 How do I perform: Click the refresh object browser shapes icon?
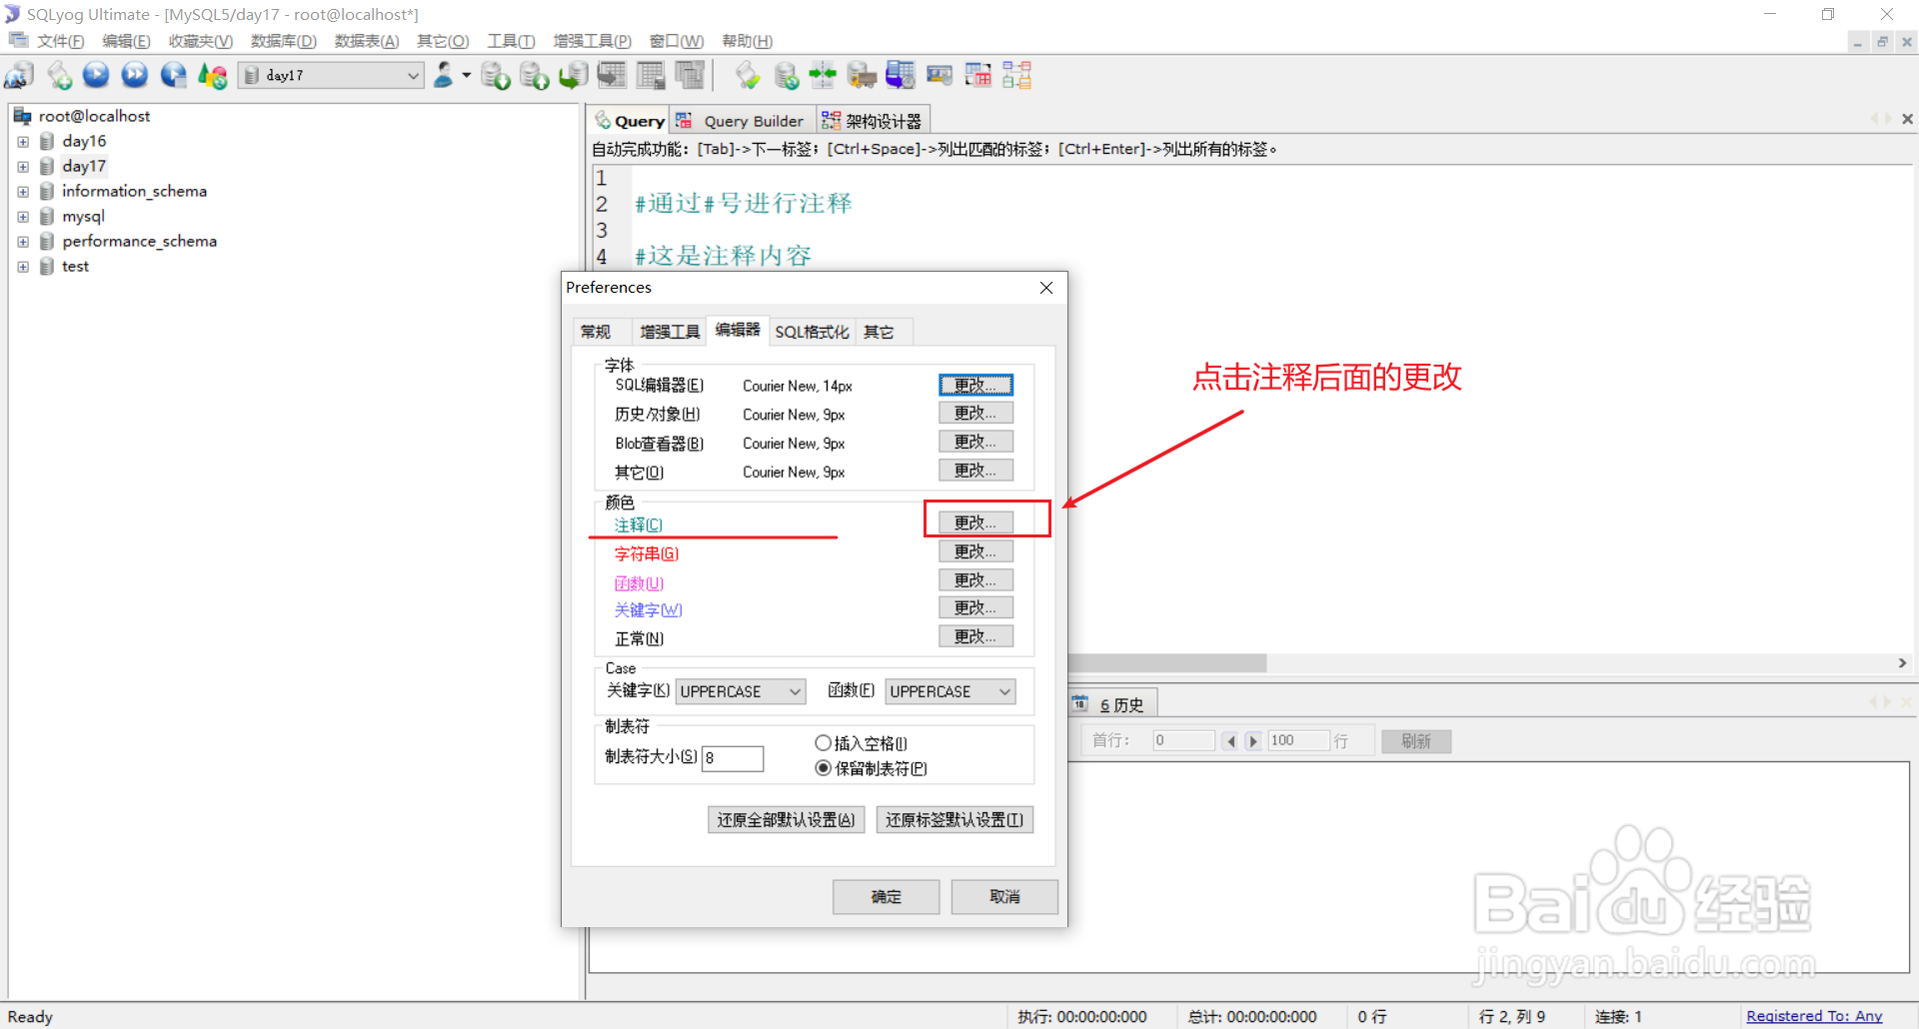212,75
